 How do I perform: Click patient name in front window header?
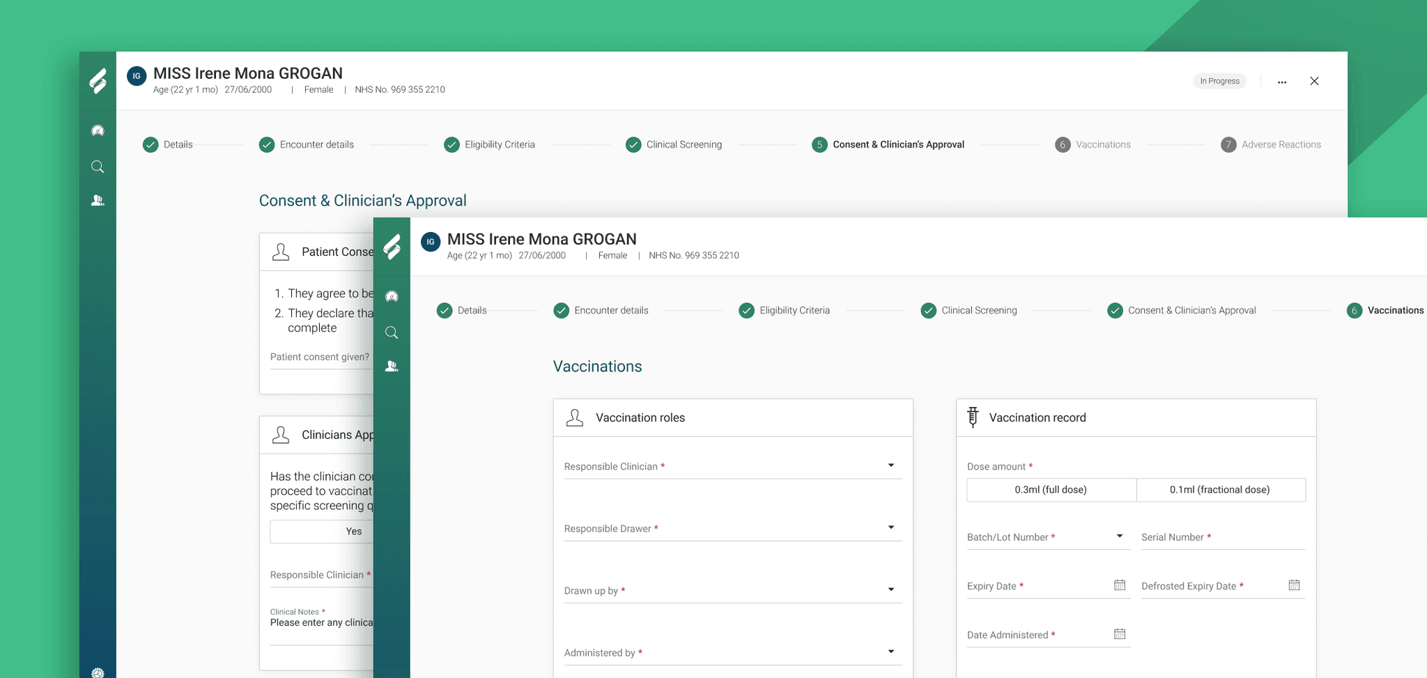(542, 239)
